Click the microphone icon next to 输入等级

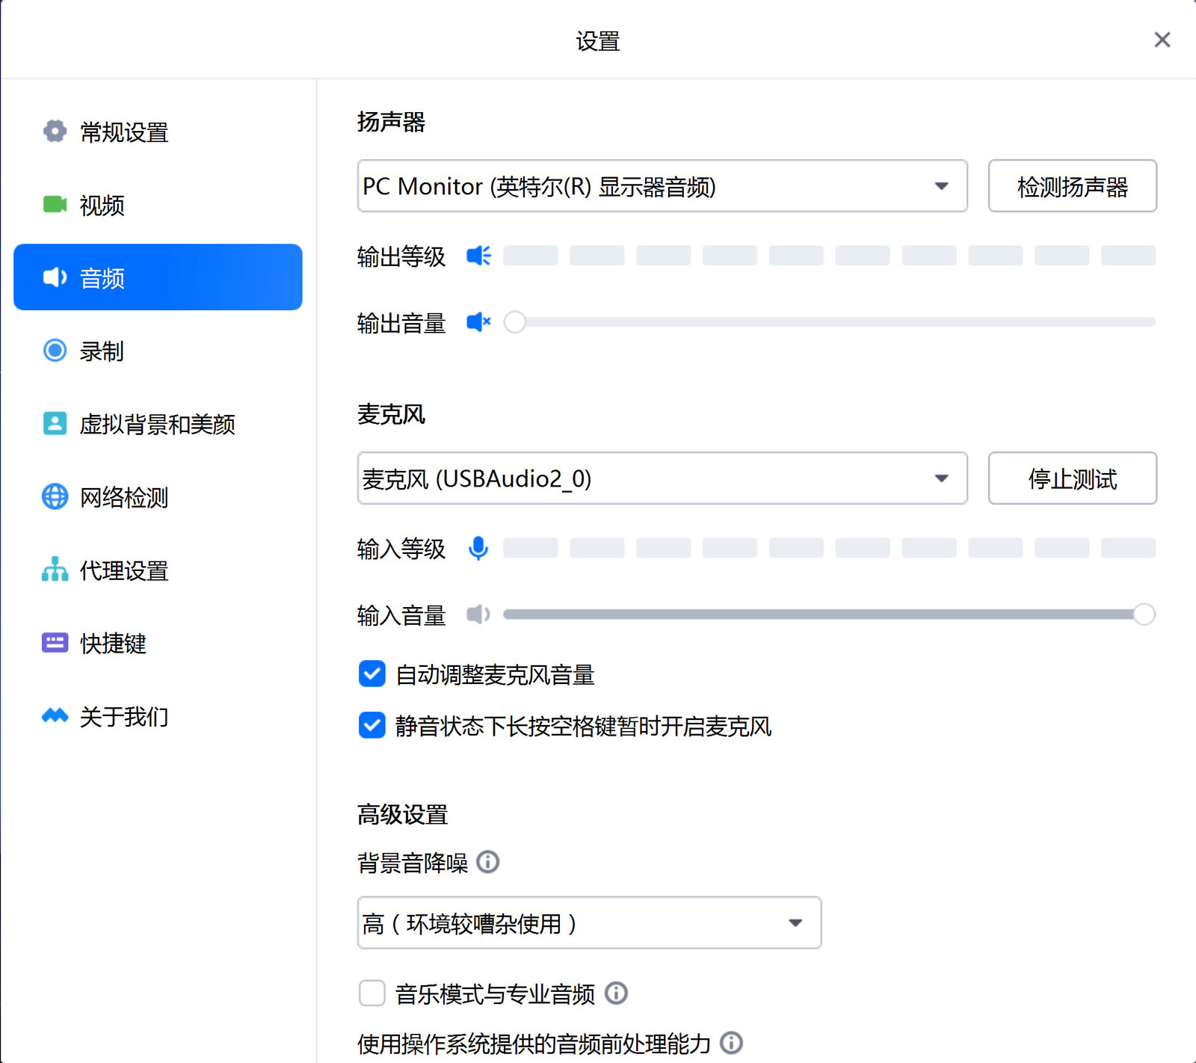[478, 549]
